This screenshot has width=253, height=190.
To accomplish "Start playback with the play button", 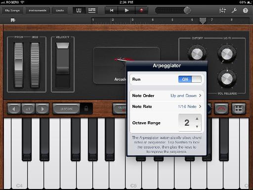I will 126,10.
